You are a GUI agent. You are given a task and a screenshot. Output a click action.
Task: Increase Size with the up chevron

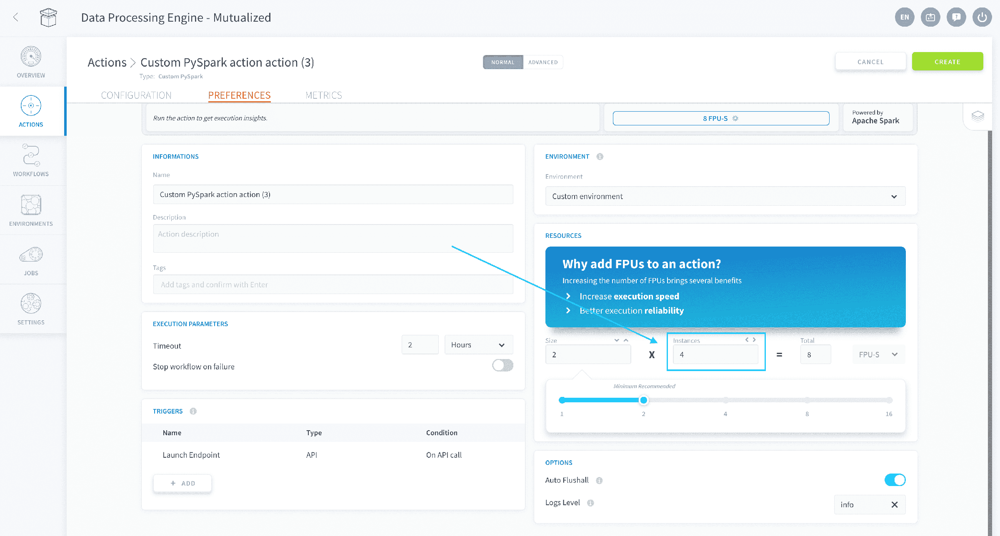[626, 340]
